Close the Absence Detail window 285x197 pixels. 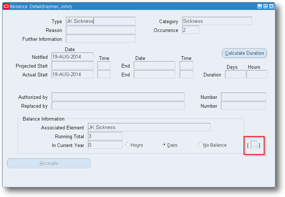coord(271,6)
